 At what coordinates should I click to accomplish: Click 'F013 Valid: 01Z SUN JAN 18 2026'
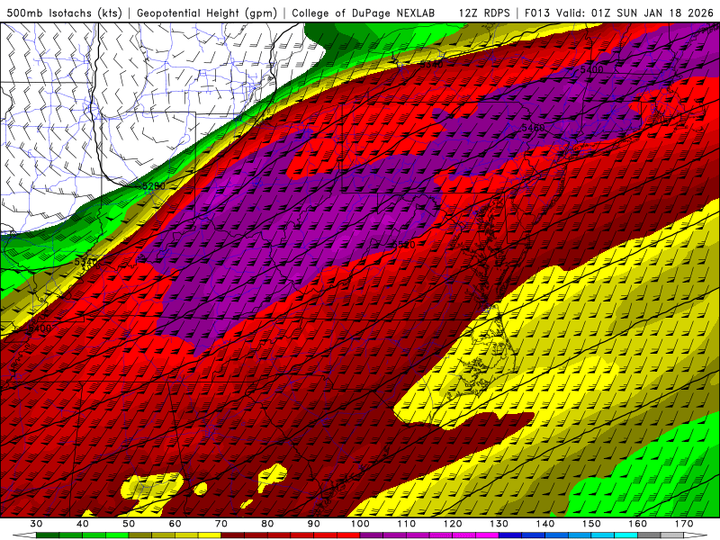[x=619, y=13]
